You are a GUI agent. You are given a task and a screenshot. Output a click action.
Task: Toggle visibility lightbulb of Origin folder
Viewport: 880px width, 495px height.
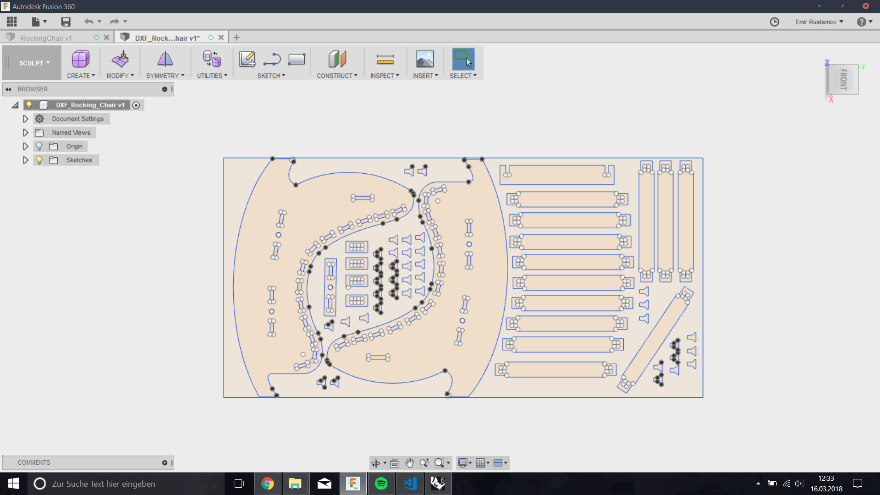(x=39, y=146)
